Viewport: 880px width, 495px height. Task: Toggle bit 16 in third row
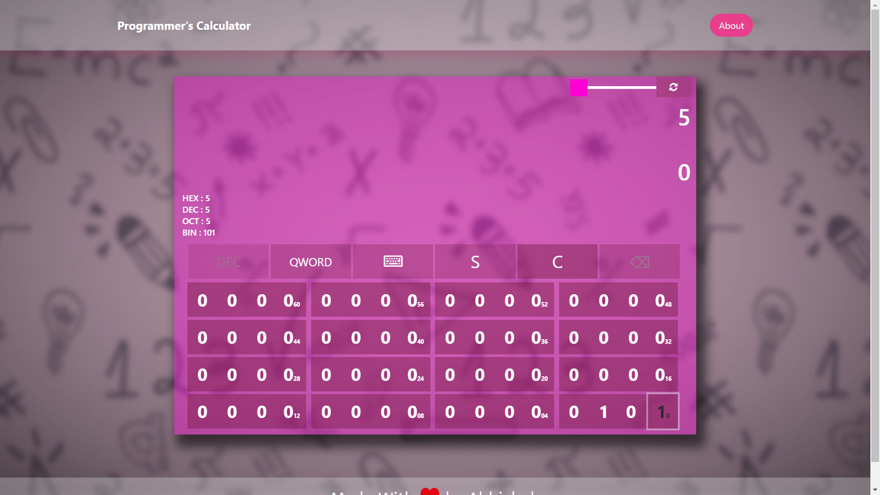coord(660,375)
